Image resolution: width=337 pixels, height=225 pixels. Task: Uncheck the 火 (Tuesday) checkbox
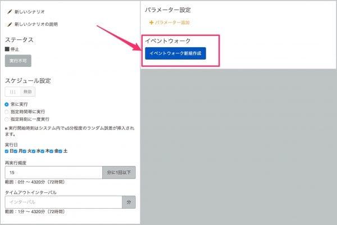(25, 151)
